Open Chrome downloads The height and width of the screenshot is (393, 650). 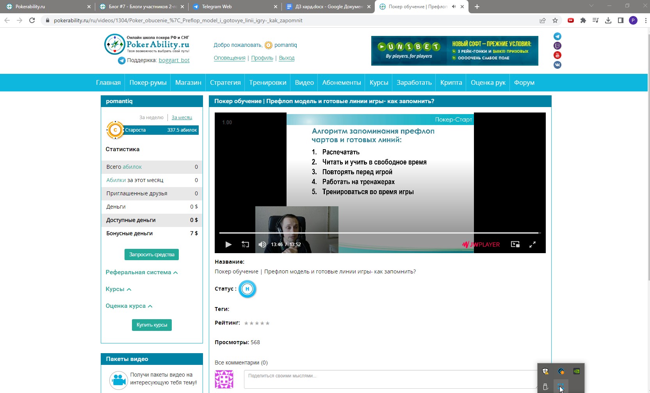pyautogui.click(x=608, y=20)
